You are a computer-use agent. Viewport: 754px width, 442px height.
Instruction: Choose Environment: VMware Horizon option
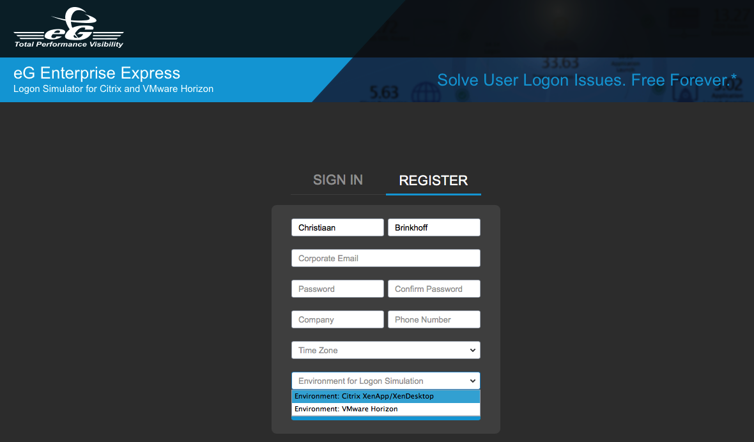[x=386, y=409]
